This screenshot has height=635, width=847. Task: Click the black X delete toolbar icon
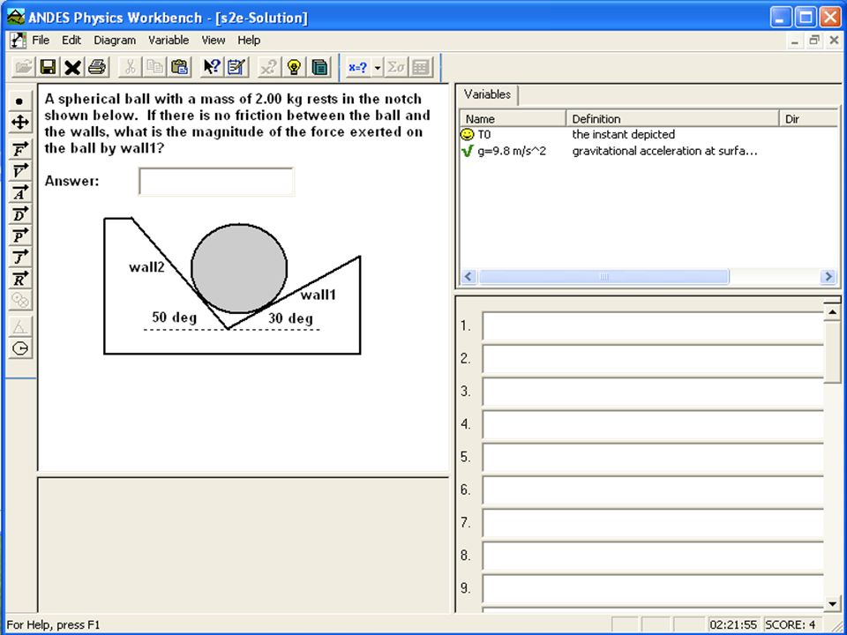[x=72, y=67]
